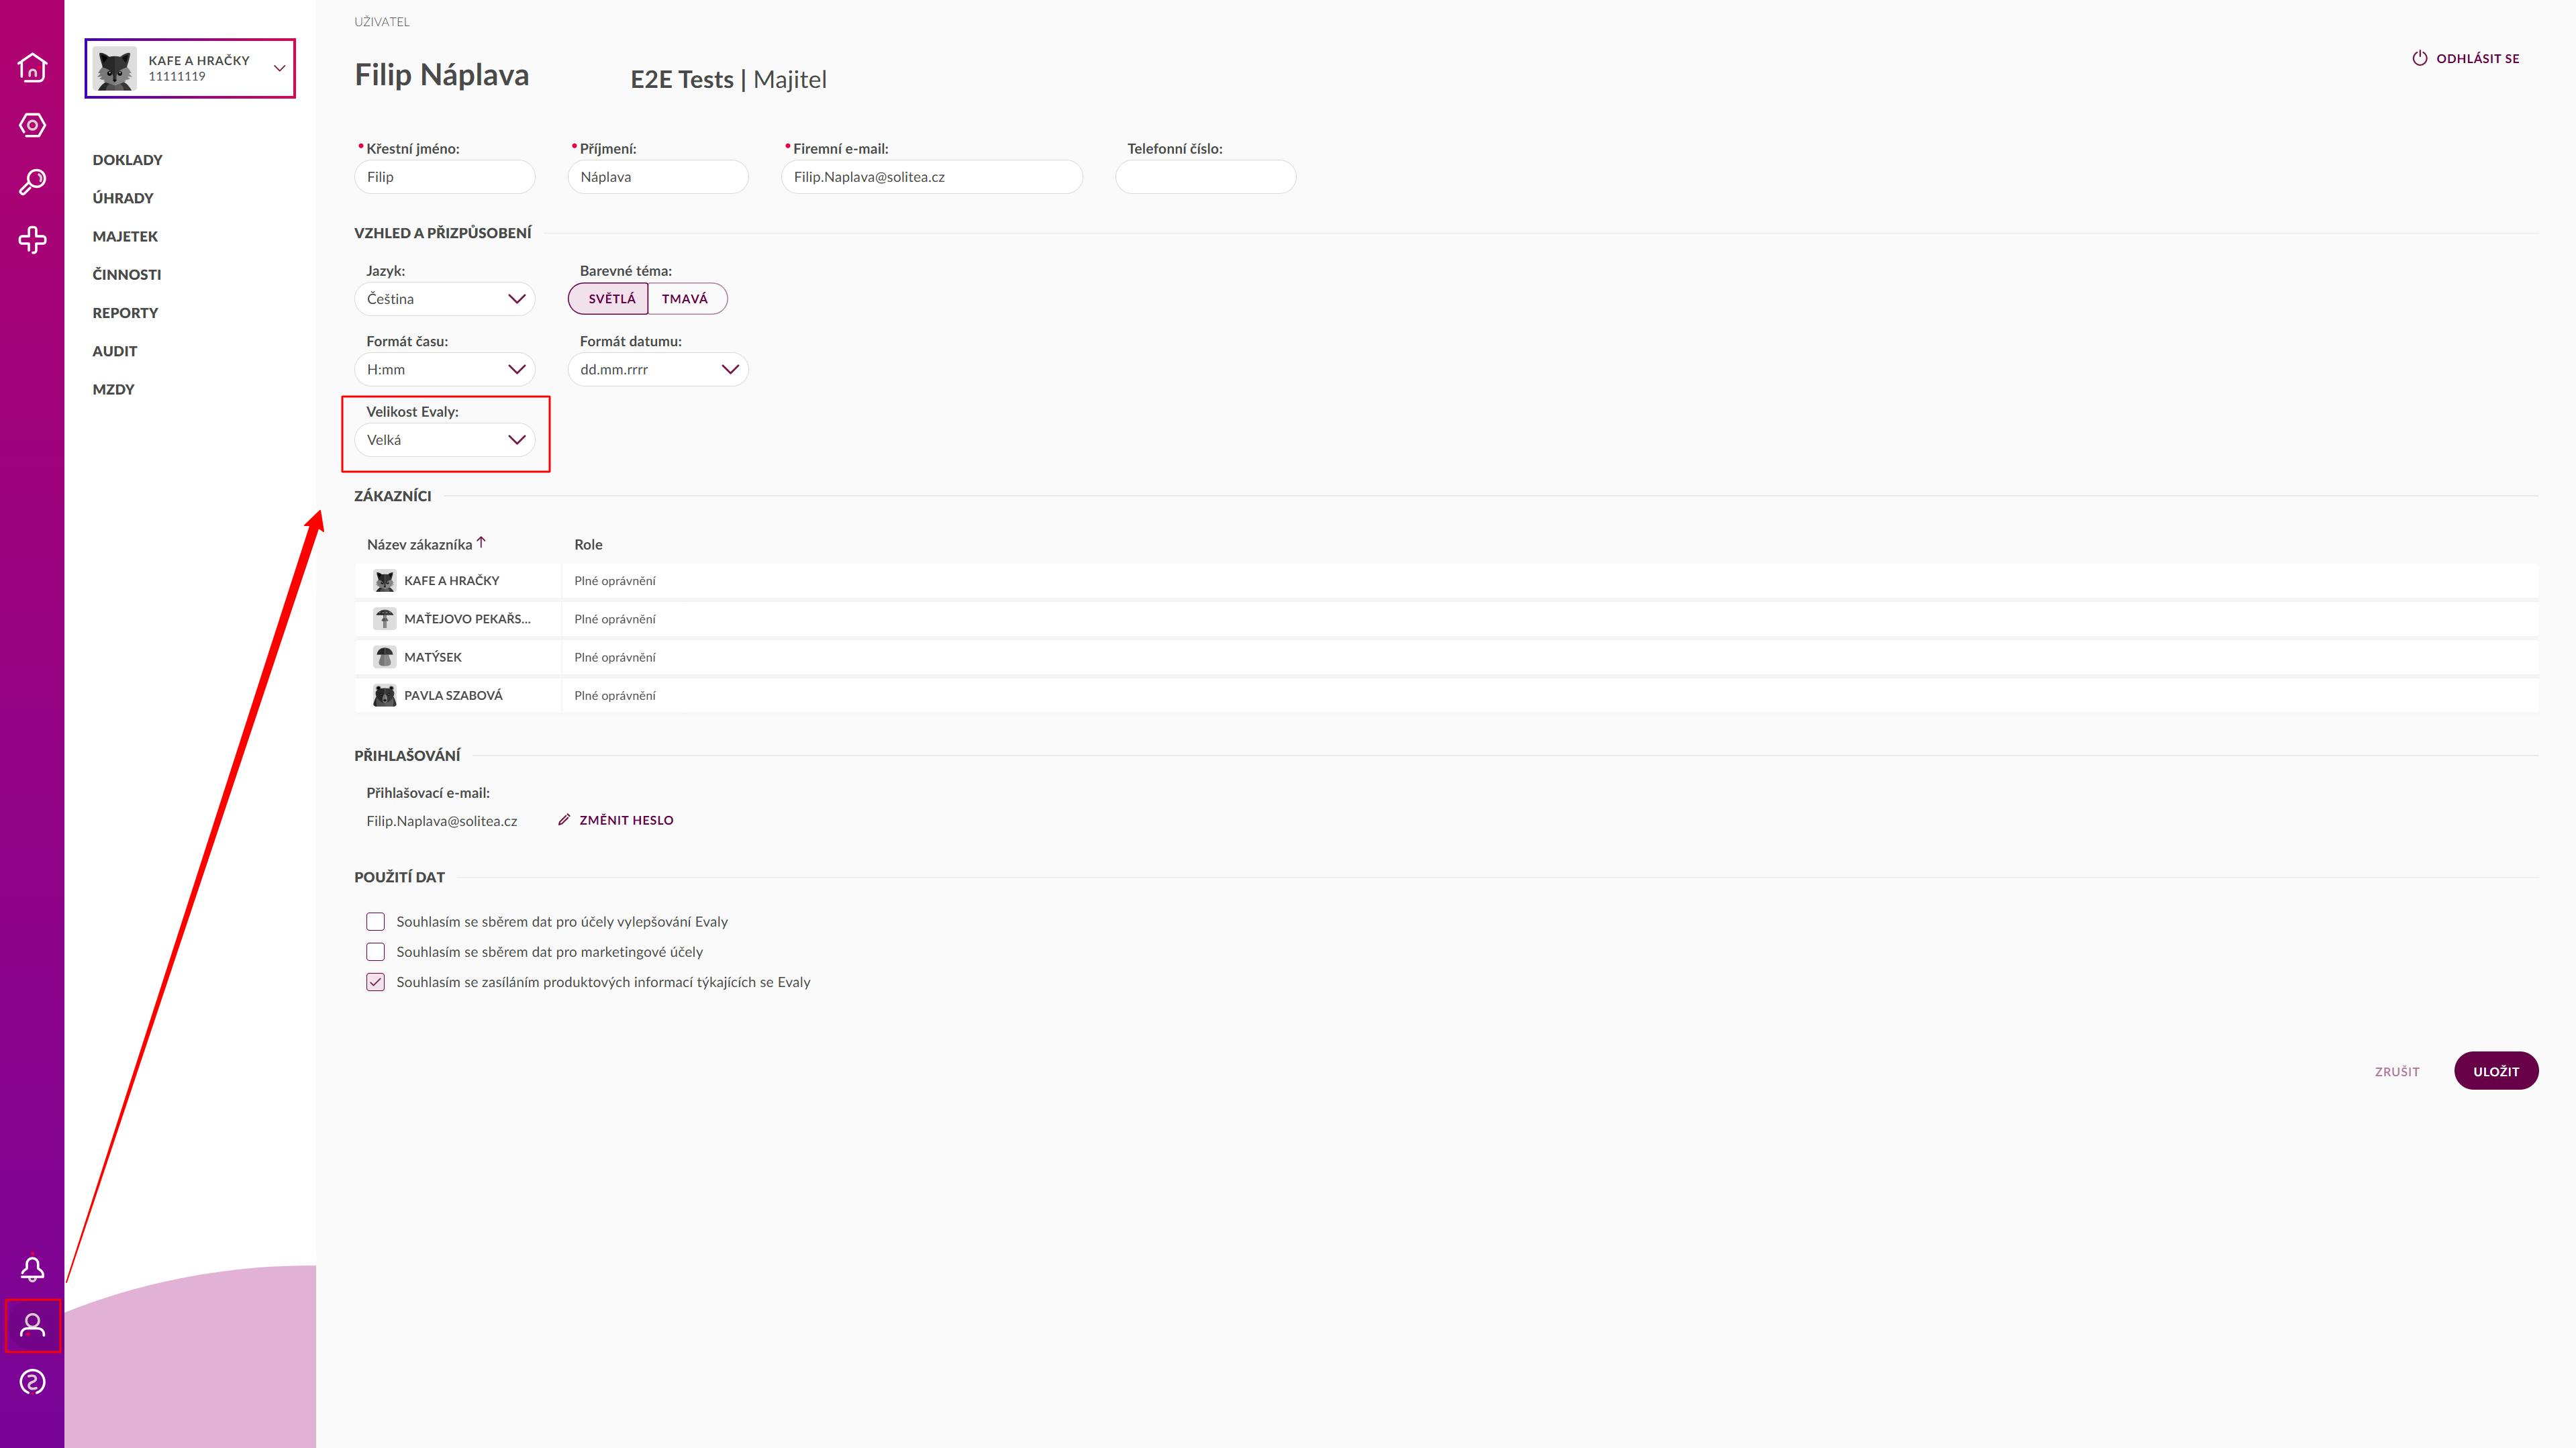Image resolution: width=2576 pixels, height=1448 pixels.
Task: Click the MAŤEJOVO PEKAŘS... row avatar icon
Action: (384, 618)
